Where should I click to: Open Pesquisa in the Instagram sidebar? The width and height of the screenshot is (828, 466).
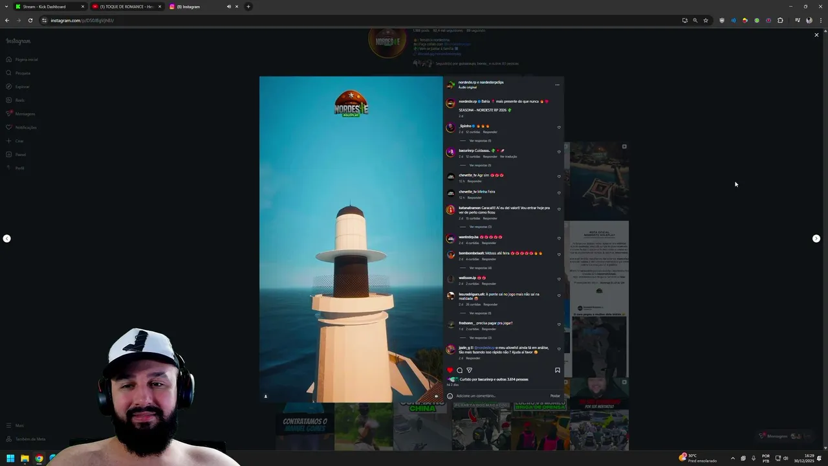coord(18,73)
